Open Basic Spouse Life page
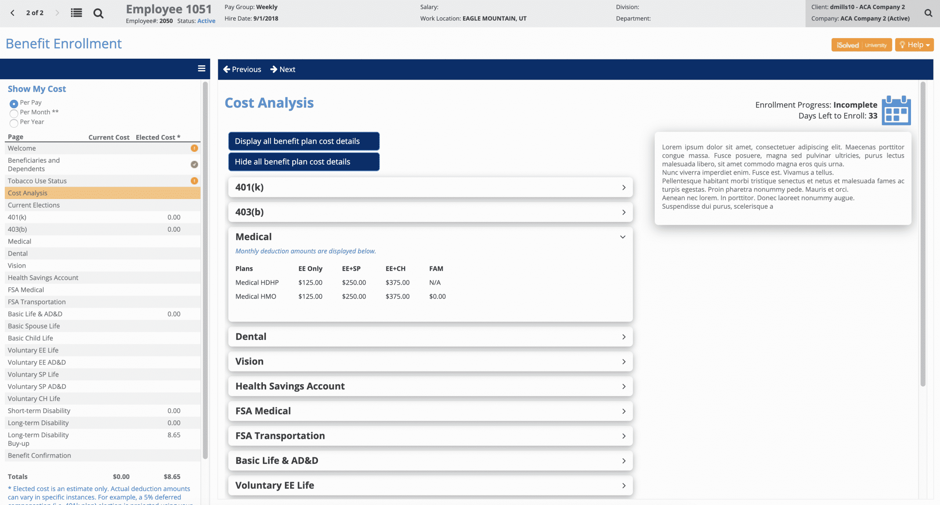 tap(34, 326)
